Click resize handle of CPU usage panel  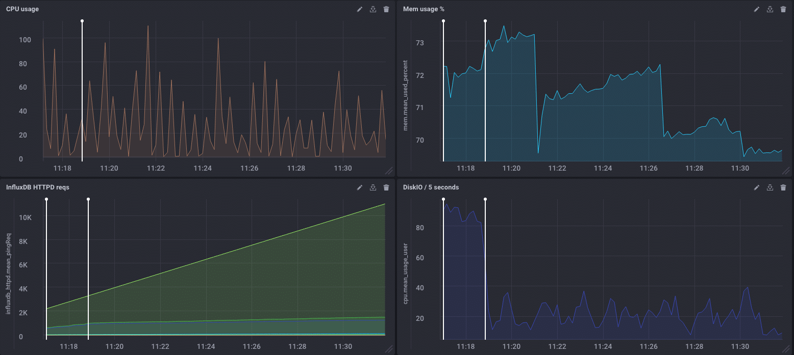coord(388,171)
